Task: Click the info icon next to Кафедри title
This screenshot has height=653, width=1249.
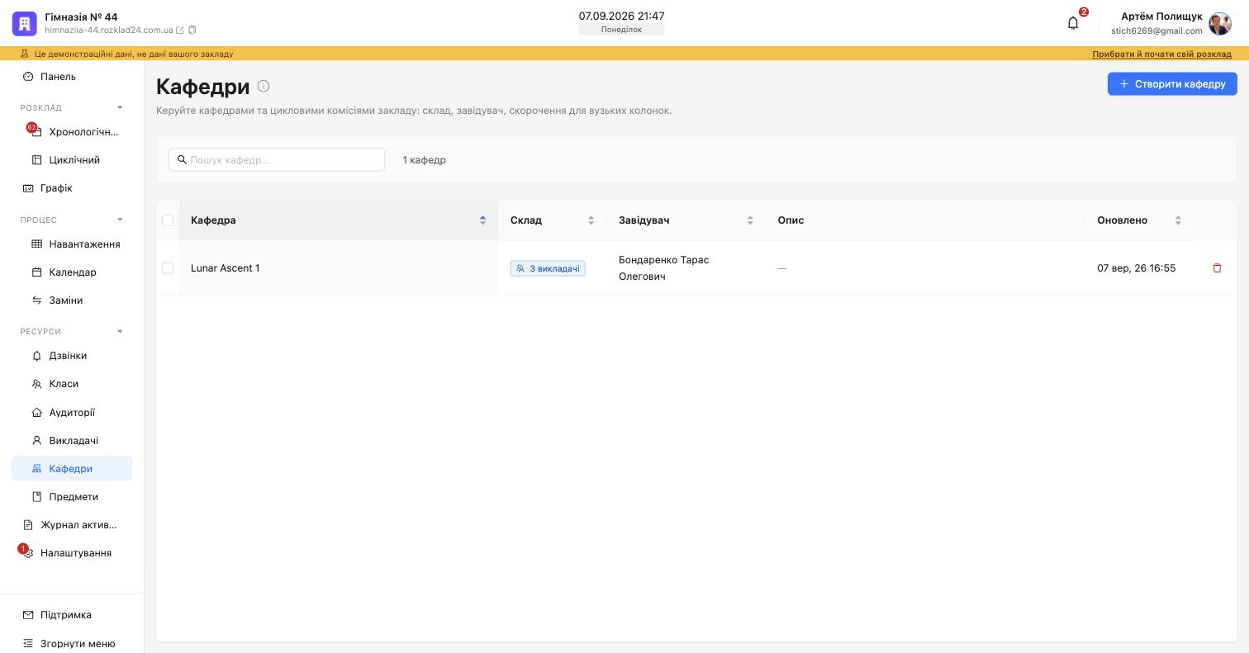Action: (264, 86)
